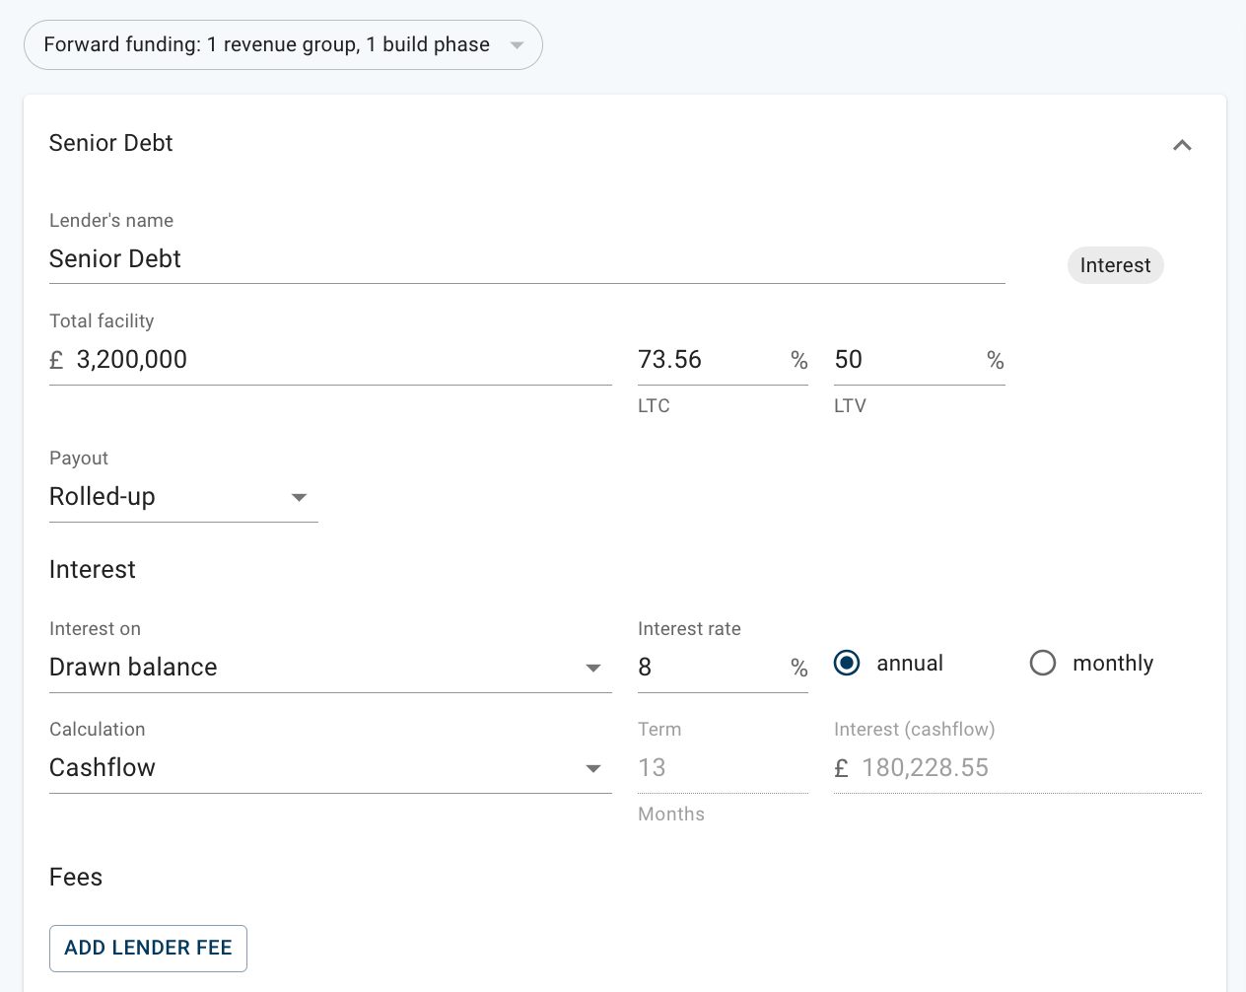The width and height of the screenshot is (1246, 992).
Task: Open the Payout Rolled-up dropdown
Action: coord(182,497)
